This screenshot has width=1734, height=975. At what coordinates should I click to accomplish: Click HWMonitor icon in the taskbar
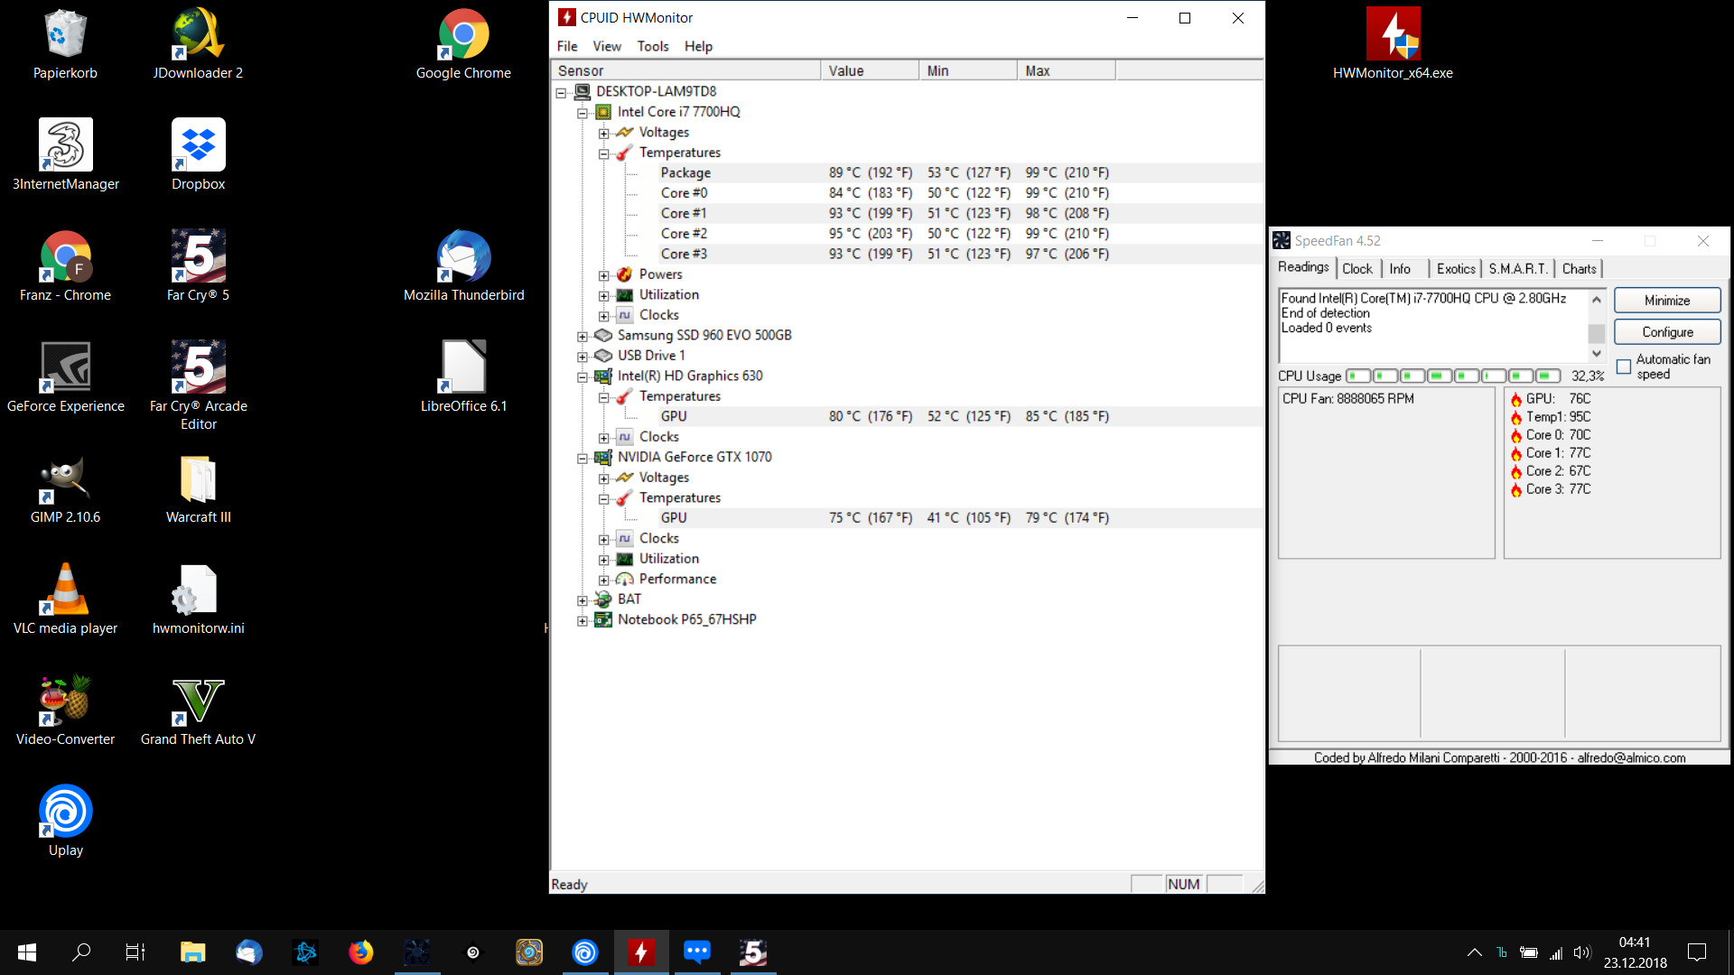coord(641,952)
